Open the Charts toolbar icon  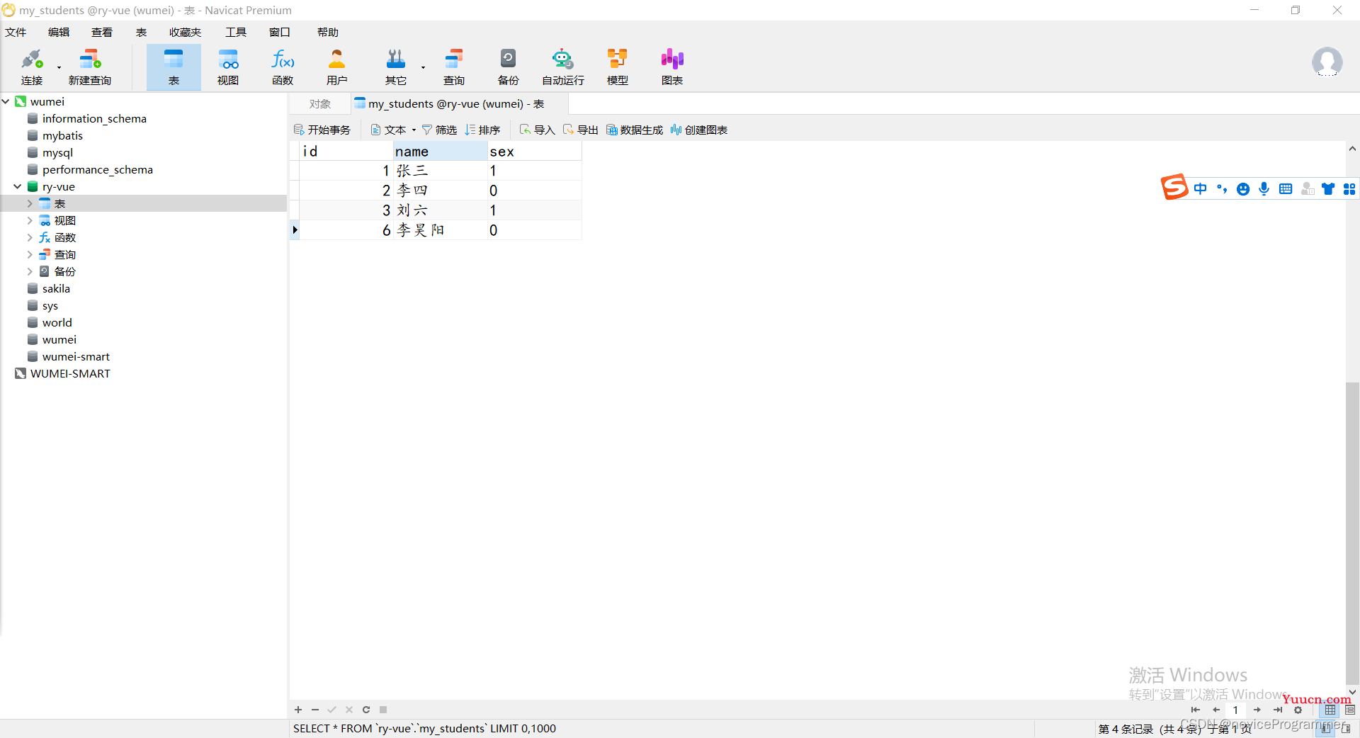(x=671, y=67)
